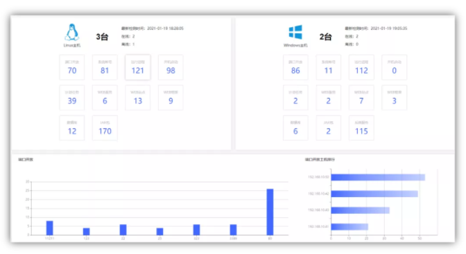This screenshot has width=466, height=254.
Task: Open the Linux card showing 81
Action: [x=105, y=67]
